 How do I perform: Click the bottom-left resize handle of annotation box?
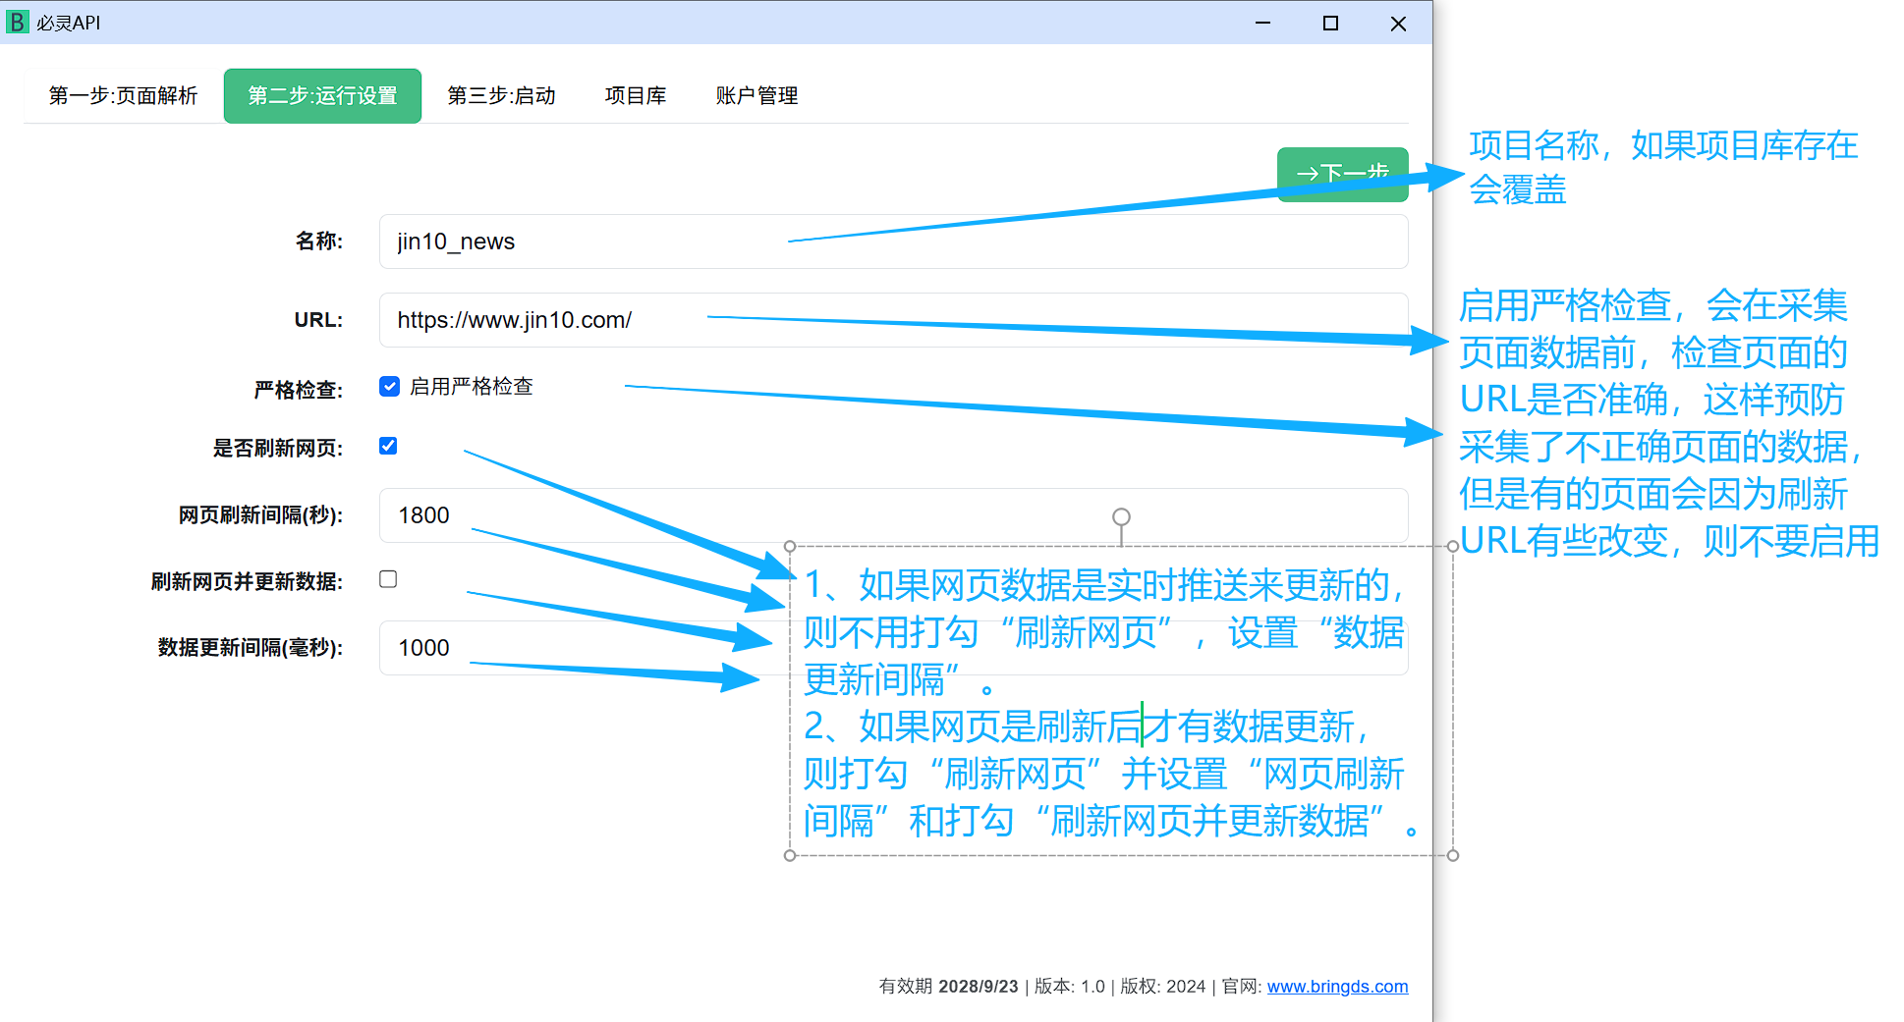(x=790, y=855)
